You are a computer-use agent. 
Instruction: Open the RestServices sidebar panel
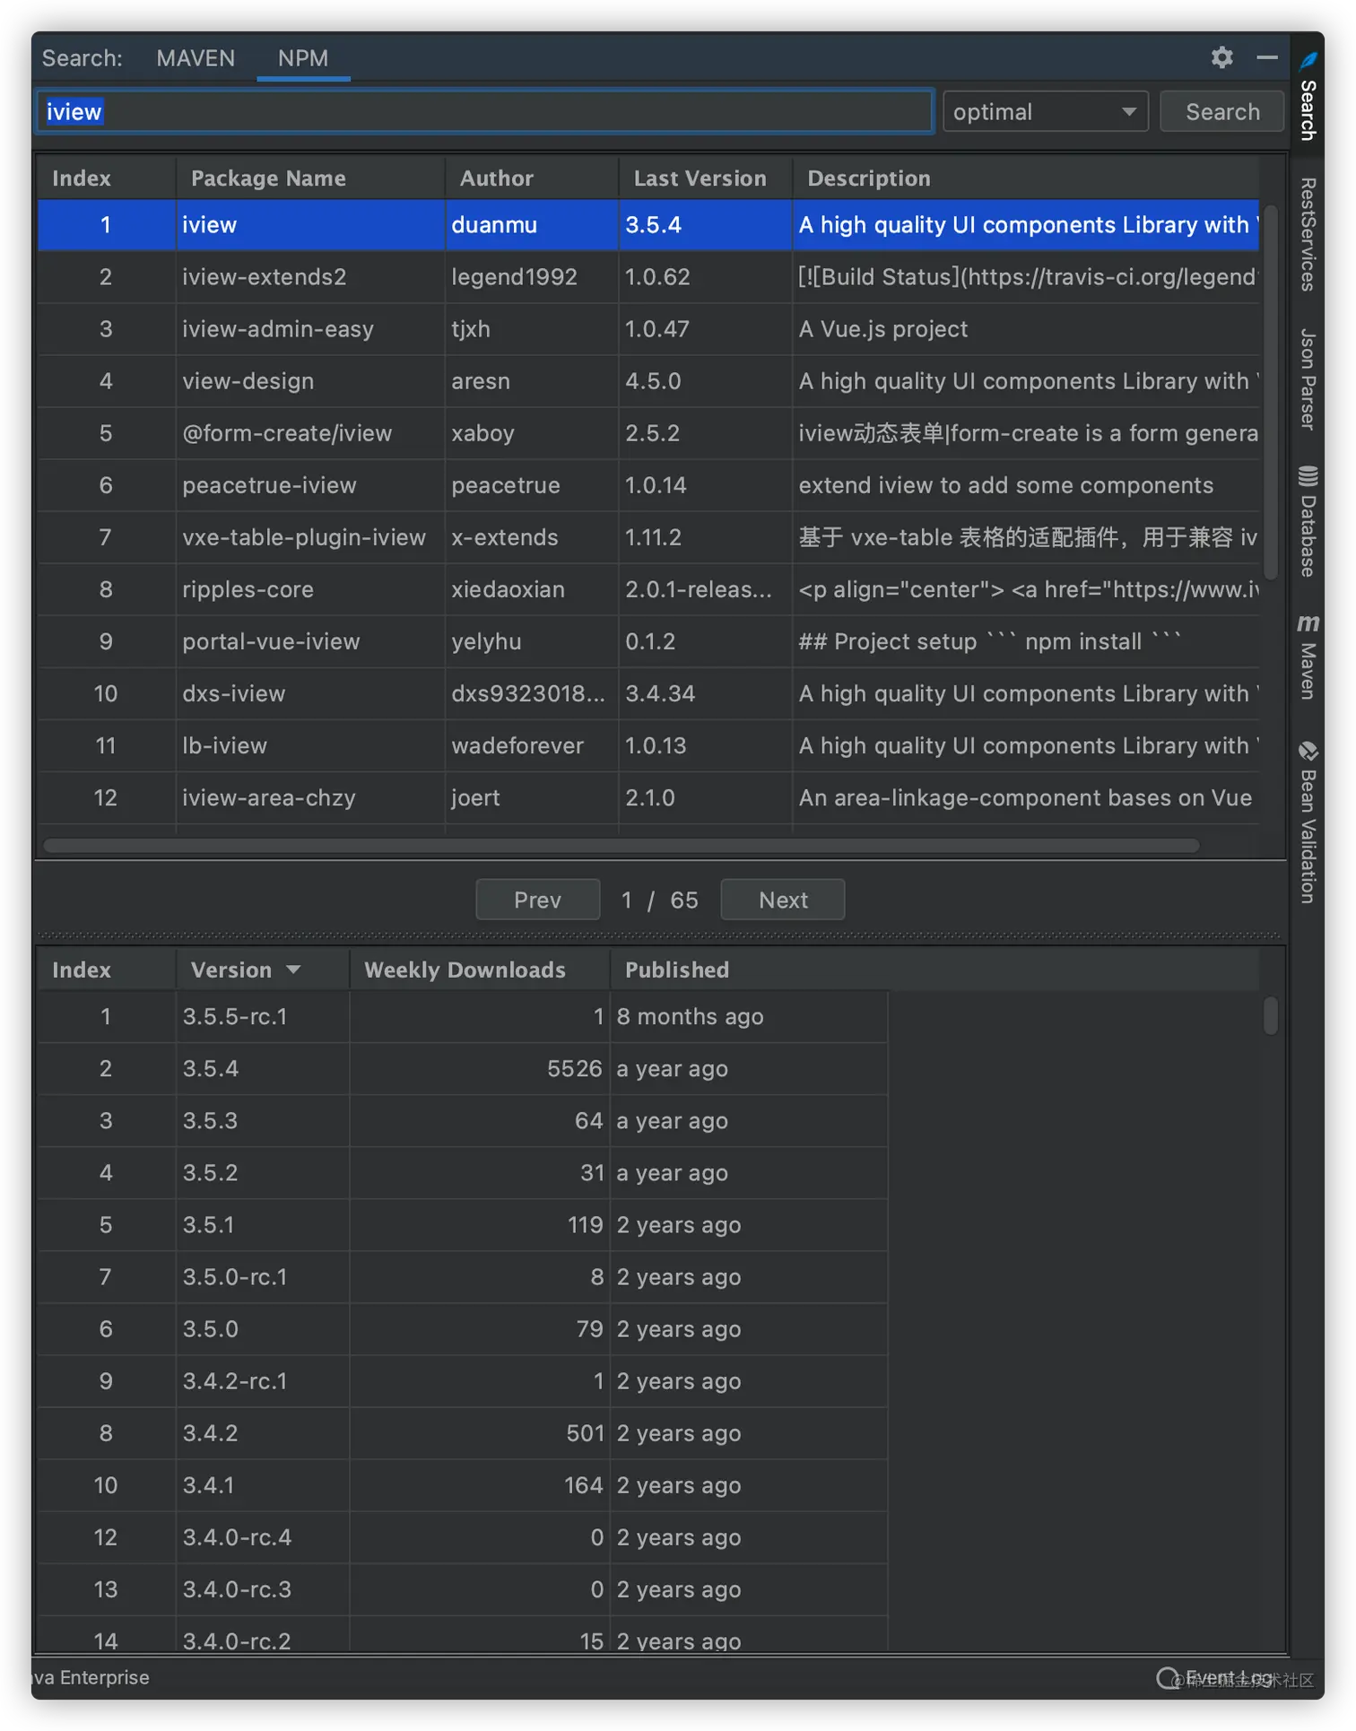tap(1308, 234)
